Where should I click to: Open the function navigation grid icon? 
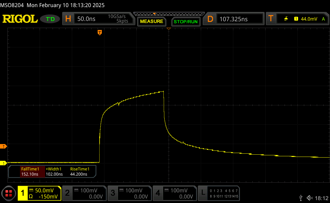pyautogui.click(x=9, y=193)
